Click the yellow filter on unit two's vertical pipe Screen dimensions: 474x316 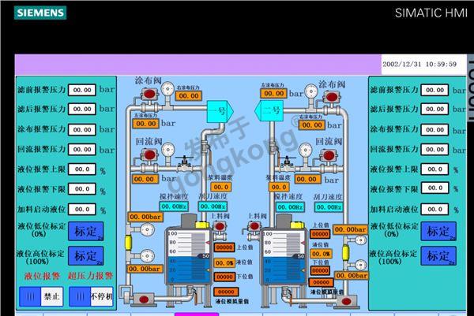tap(345, 253)
